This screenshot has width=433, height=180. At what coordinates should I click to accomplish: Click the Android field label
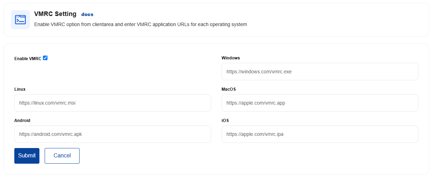coord(22,121)
